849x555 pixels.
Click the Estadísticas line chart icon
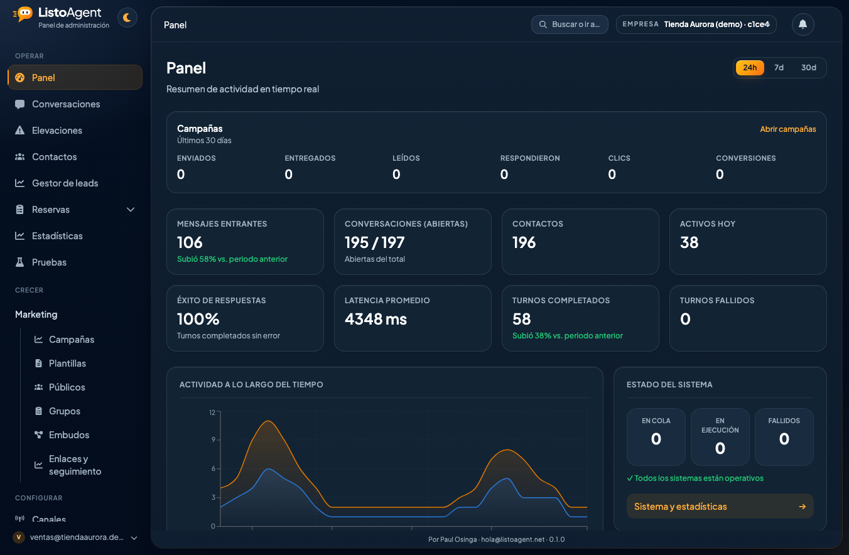(x=19, y=236)
